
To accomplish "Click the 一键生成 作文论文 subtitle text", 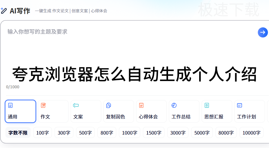I will (52, 11).
